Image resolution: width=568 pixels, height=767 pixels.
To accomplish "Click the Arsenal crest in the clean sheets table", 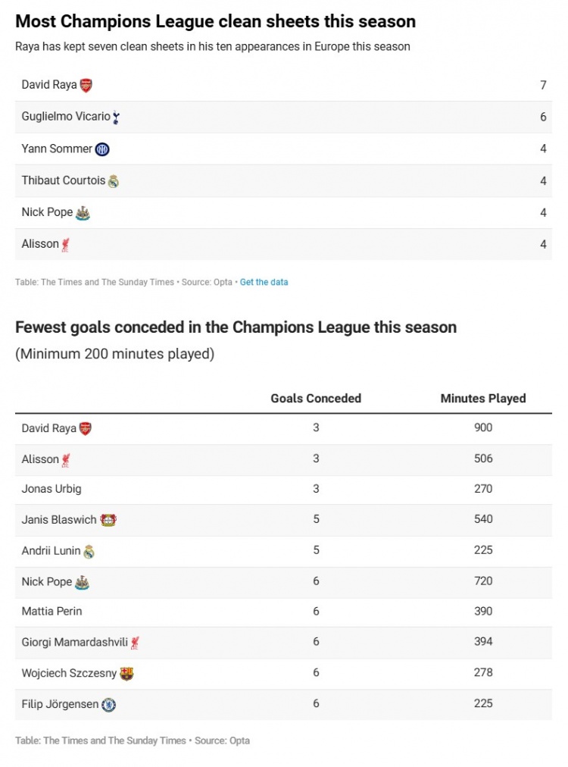I will (86, 85).
